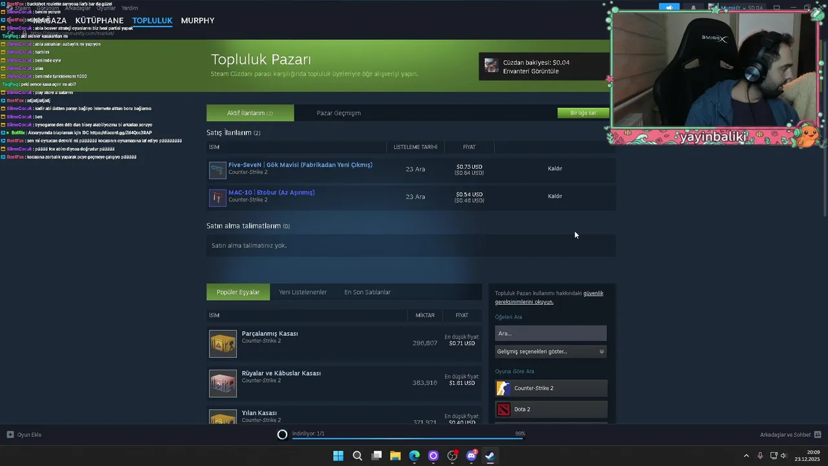Image resolution: width=828 pixels, height=466 pixels.
Task: Click the Dota 2 game icon filter
Action: (503, 409)
